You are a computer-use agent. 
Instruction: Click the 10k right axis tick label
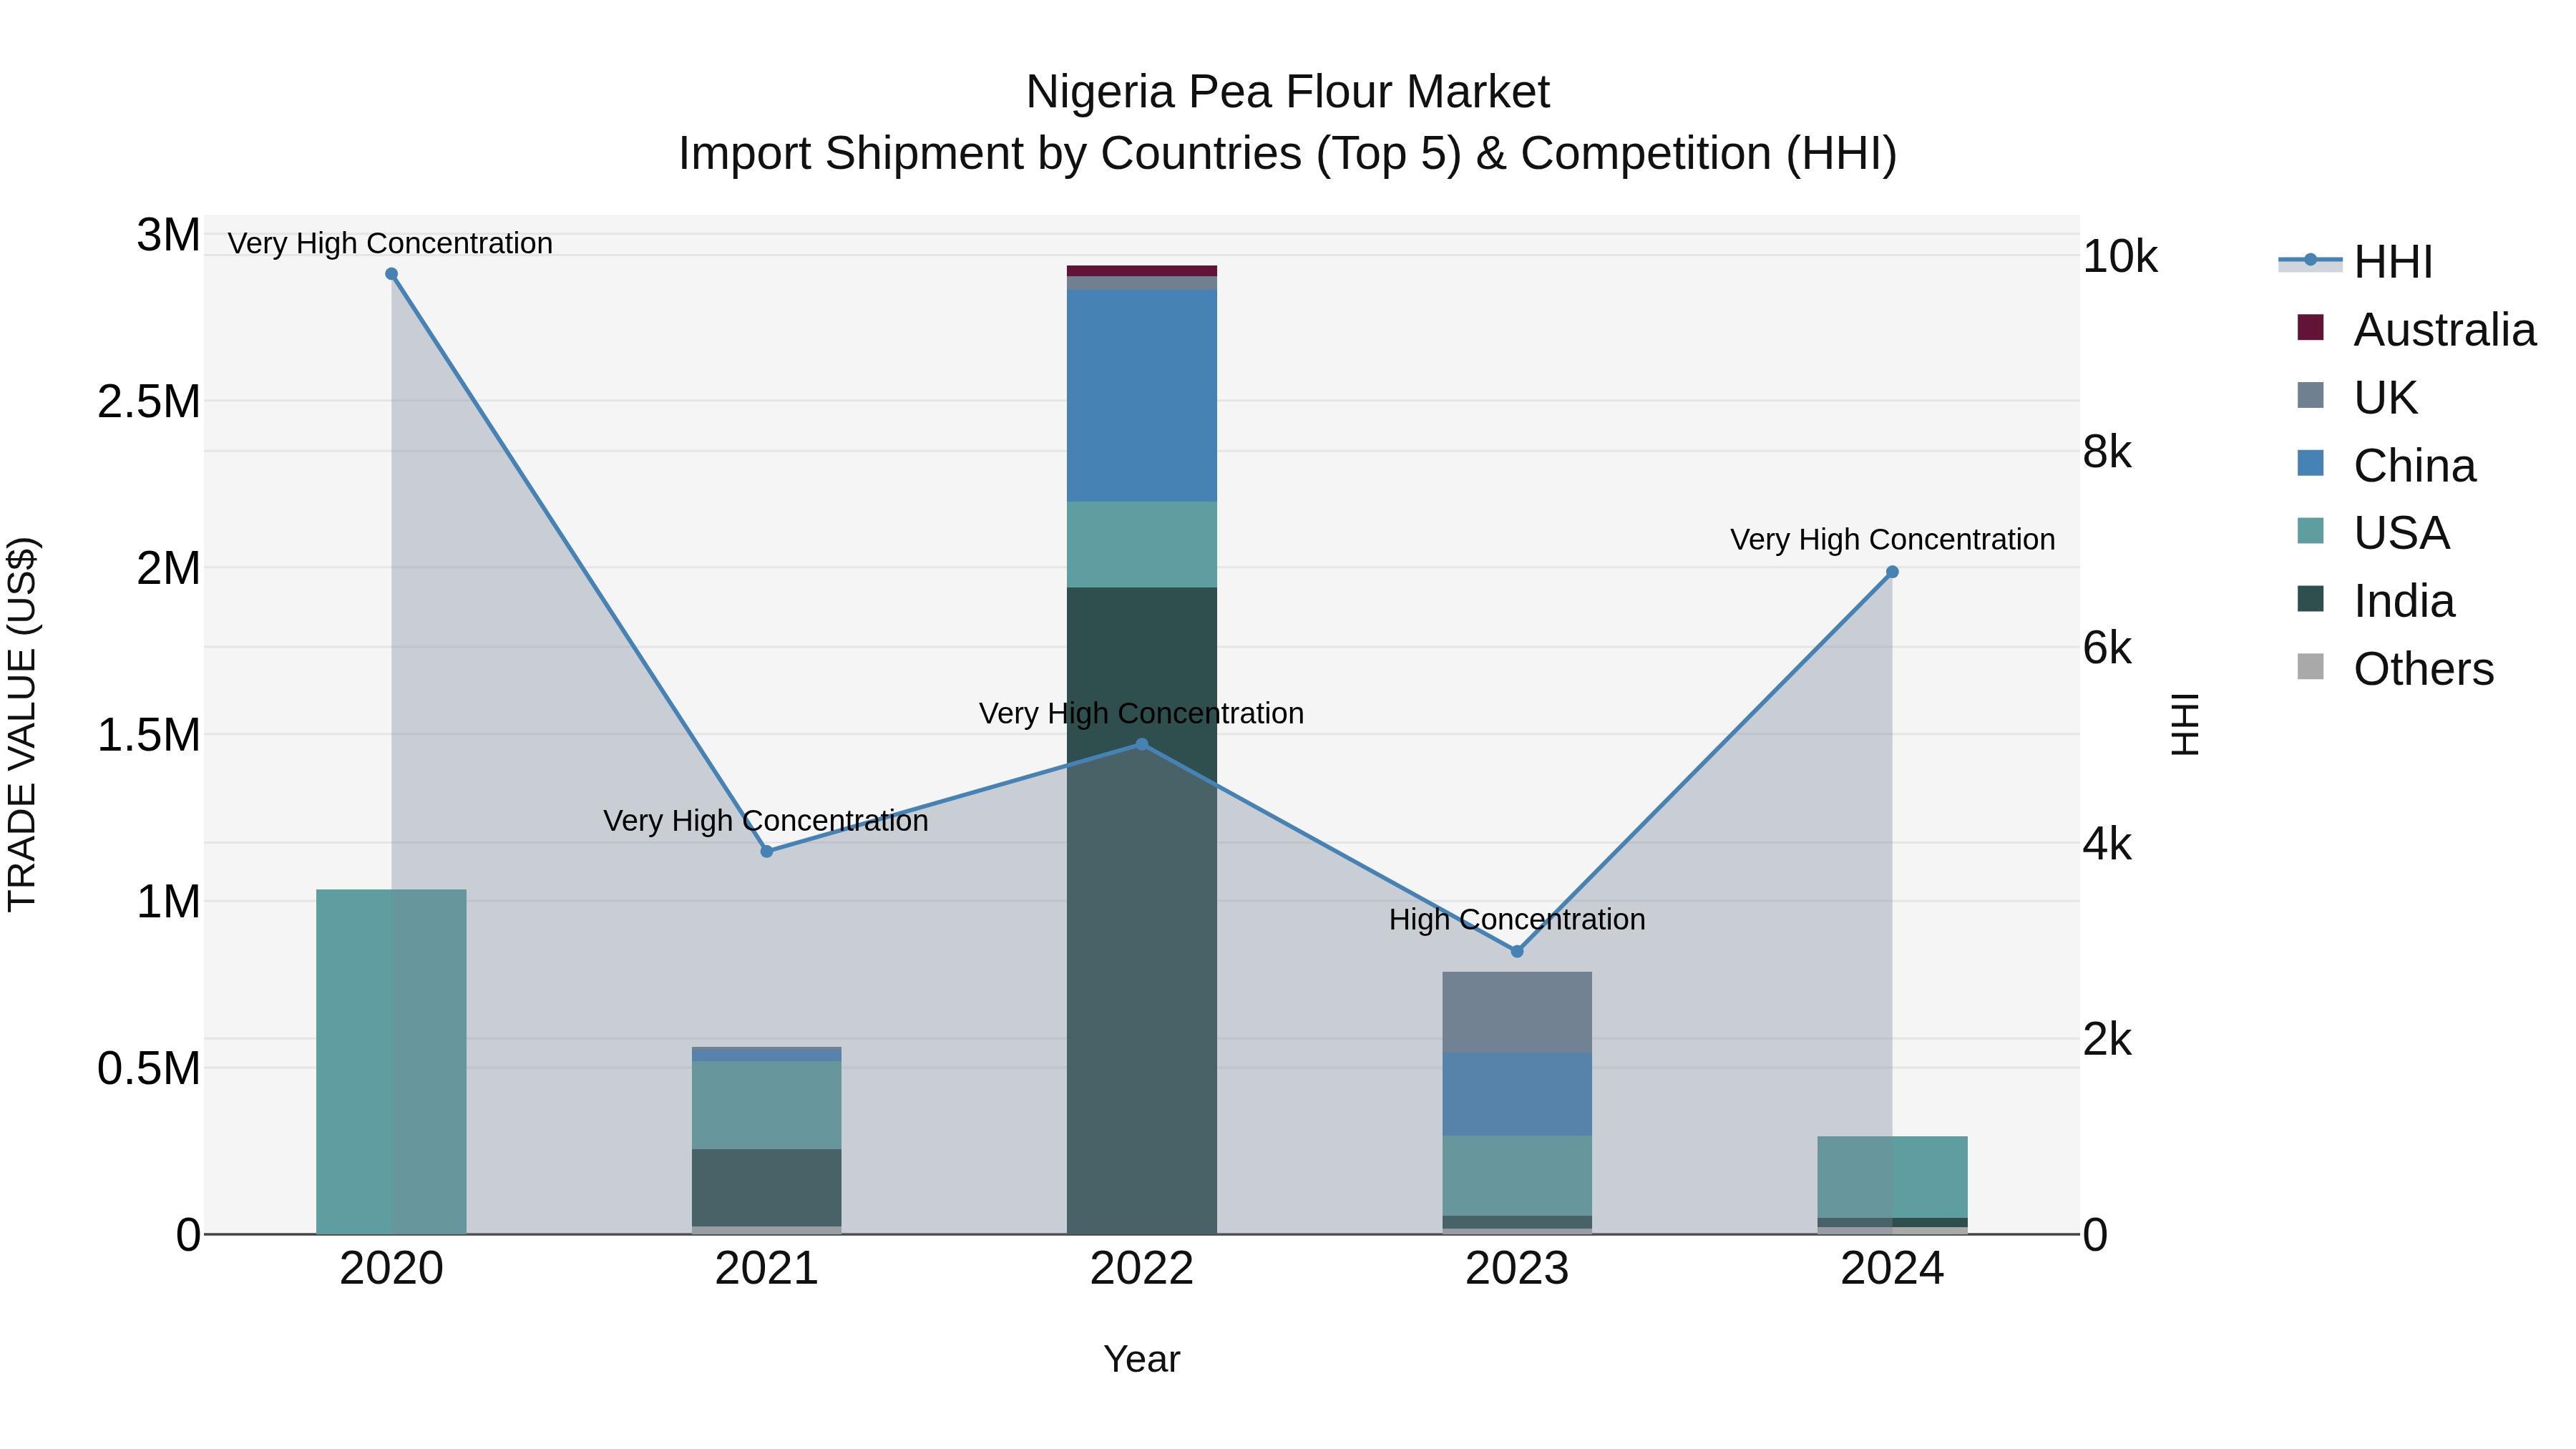coord(2120,257)
